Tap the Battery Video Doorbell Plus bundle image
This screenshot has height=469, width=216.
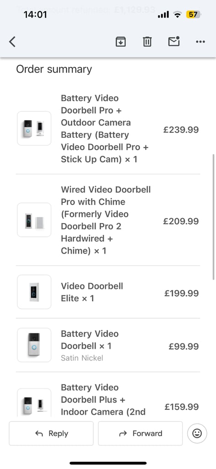point(34,402)
